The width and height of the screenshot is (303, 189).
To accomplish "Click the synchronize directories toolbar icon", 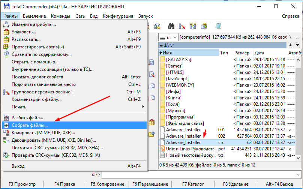I will click(193, 26).
